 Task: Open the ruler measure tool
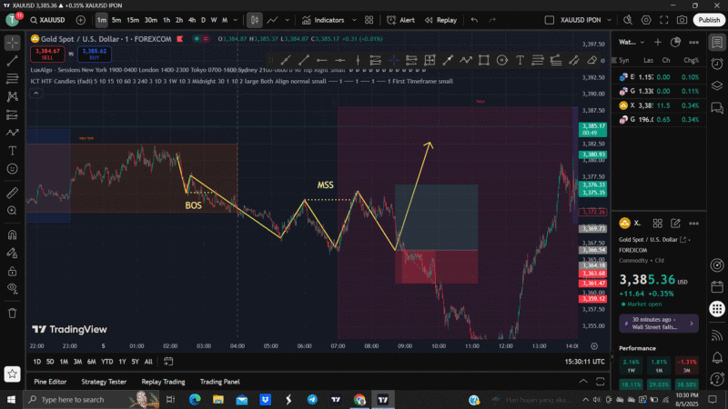[12, 193]
